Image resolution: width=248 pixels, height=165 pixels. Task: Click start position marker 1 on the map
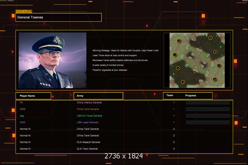click(x=175, y=55)
